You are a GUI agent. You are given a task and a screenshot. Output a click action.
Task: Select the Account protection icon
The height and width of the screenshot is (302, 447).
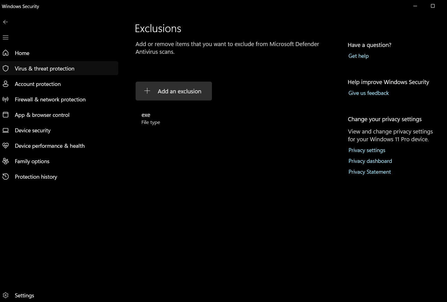(x=6, y=84)
